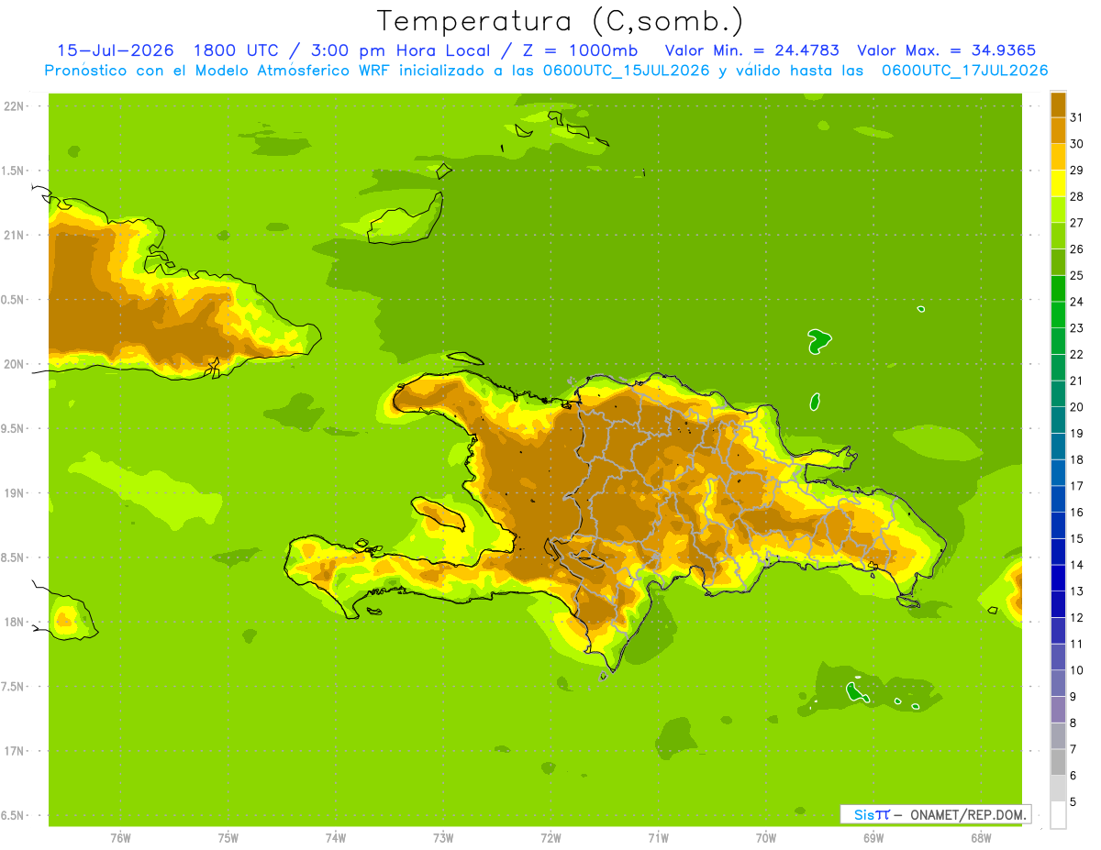The image size is (1101, 850).
Task: Click the legend value label 31
Action: pos(1076,117)
